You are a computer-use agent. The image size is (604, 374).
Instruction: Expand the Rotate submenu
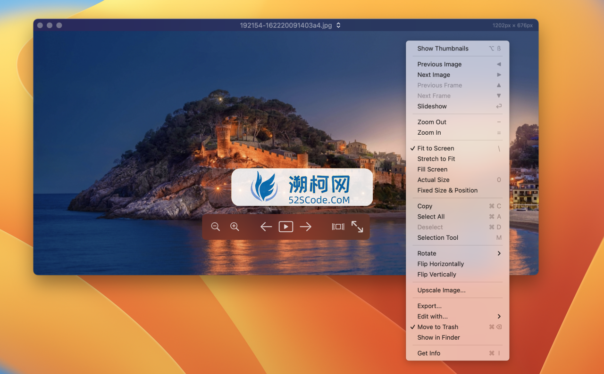coord(458,253)
